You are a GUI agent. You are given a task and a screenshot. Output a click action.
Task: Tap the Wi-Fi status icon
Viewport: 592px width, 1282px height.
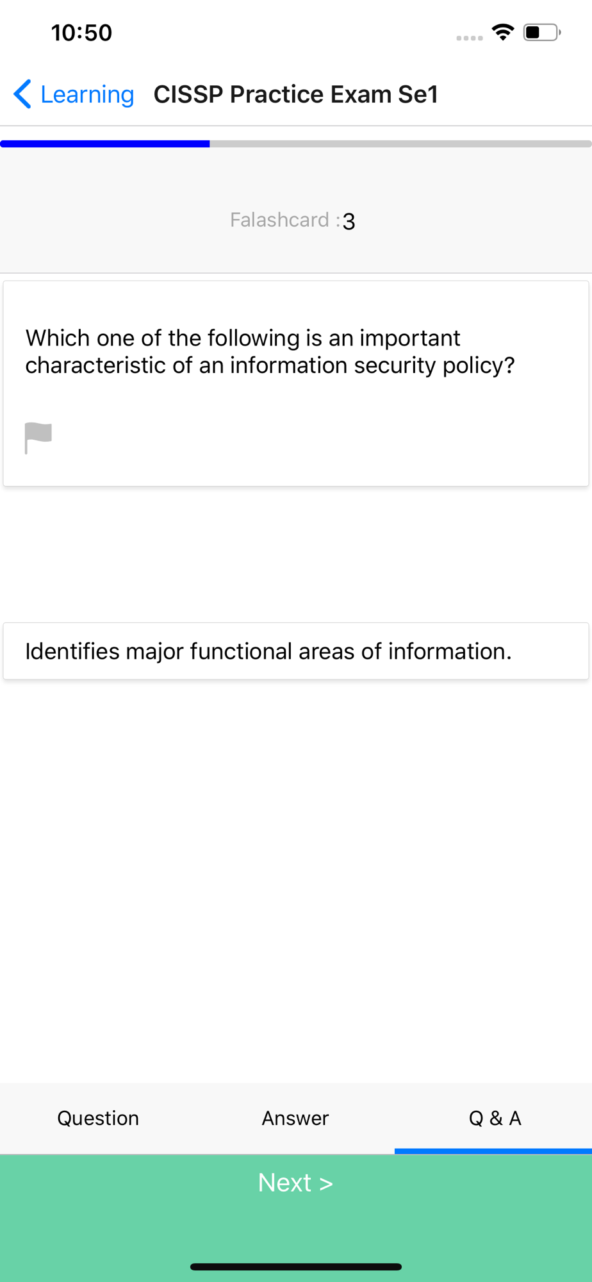(x=503, y=32)
